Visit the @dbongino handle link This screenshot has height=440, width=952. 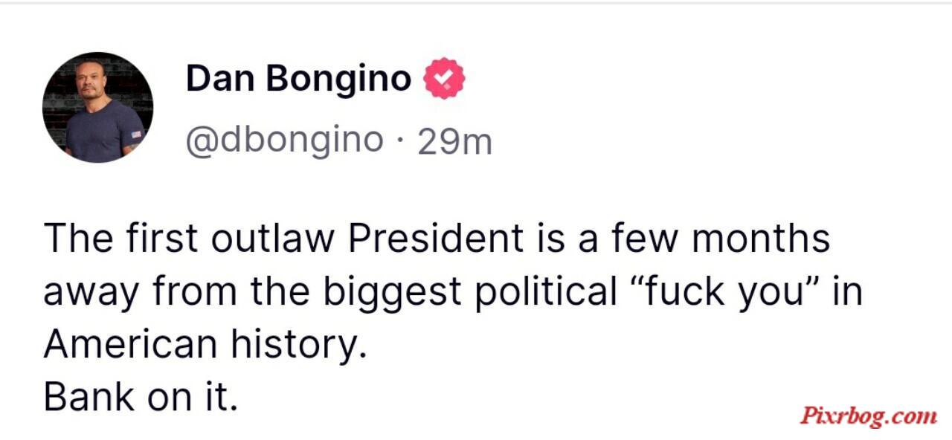coord(284,140)
